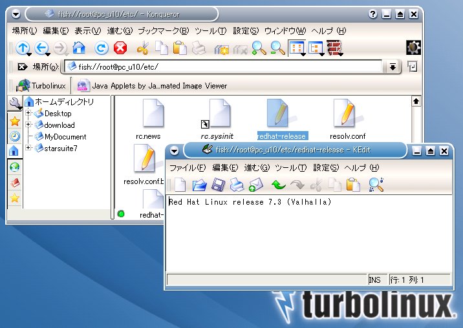Paste using Konqueror clipboard icon
The height and width of the screenshot is (328, 463).
tap(180, 48)
